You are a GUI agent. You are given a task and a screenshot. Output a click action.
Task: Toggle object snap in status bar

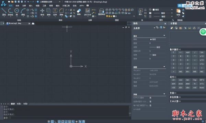click(63, 122)
